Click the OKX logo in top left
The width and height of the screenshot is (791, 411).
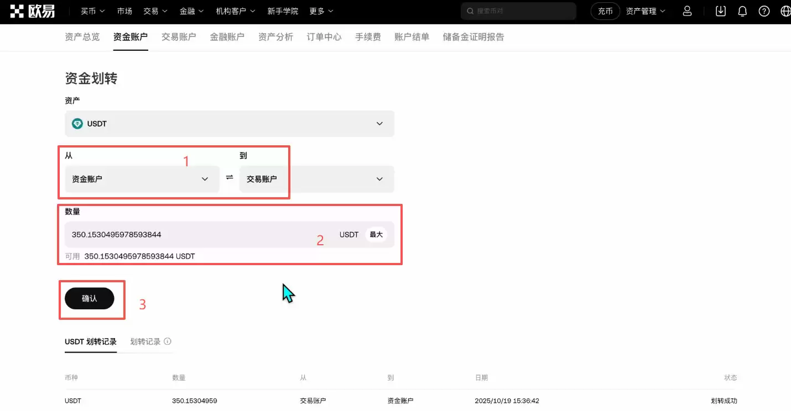(30, 11)
